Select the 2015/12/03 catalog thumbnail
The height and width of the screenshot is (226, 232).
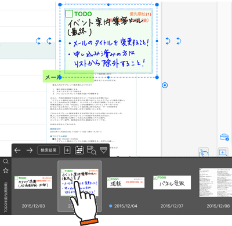(x=33, y=183)
